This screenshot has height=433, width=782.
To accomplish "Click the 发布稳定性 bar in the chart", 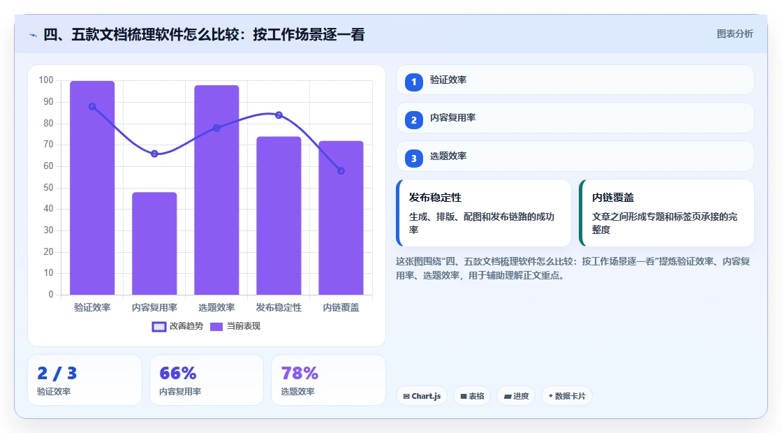I will point(279,216).
